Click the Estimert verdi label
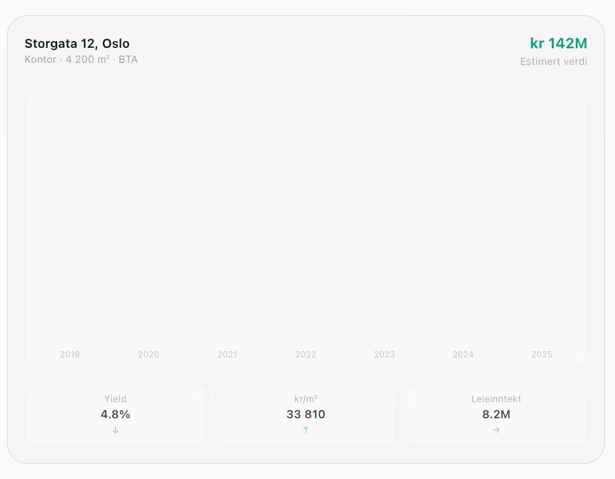The image size is (615, 479). 553,62
